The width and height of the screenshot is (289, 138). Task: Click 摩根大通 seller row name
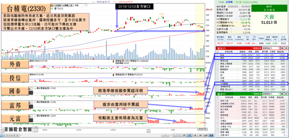224,101
